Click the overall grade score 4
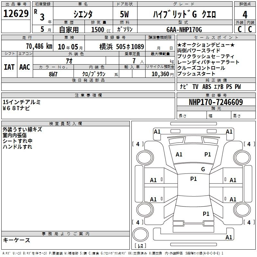257x257 pixels. [245, 14]
